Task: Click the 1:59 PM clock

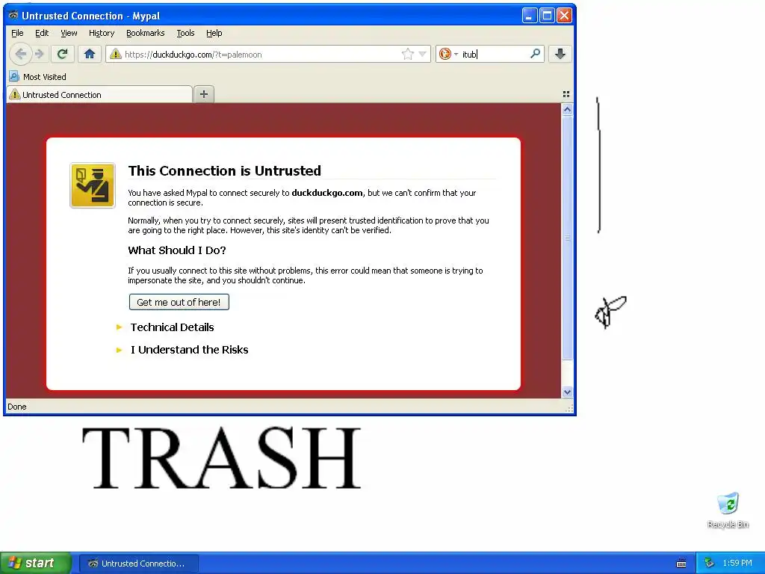Action: [737, 564]
